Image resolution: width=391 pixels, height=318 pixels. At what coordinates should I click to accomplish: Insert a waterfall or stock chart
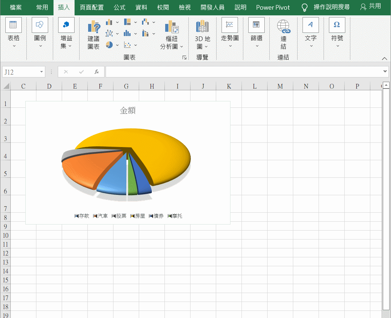(x=146, y=22)
